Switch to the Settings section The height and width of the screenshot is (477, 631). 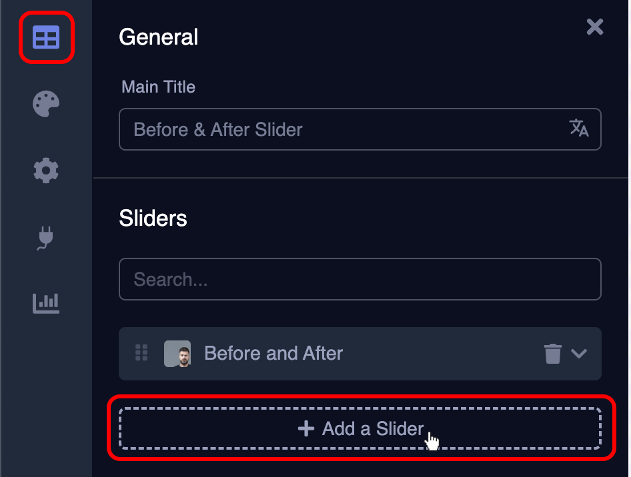click(x=45, y=171)
